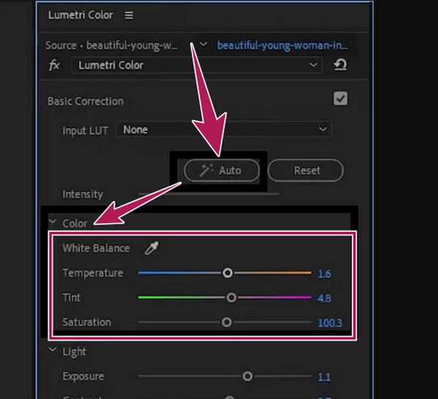Click the Reset button

click(305, 170)
